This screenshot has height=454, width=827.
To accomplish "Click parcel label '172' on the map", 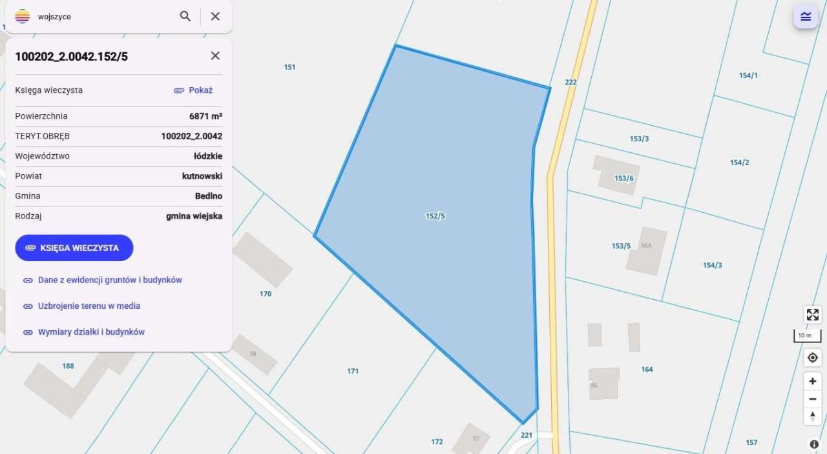I will click(437, 442).
